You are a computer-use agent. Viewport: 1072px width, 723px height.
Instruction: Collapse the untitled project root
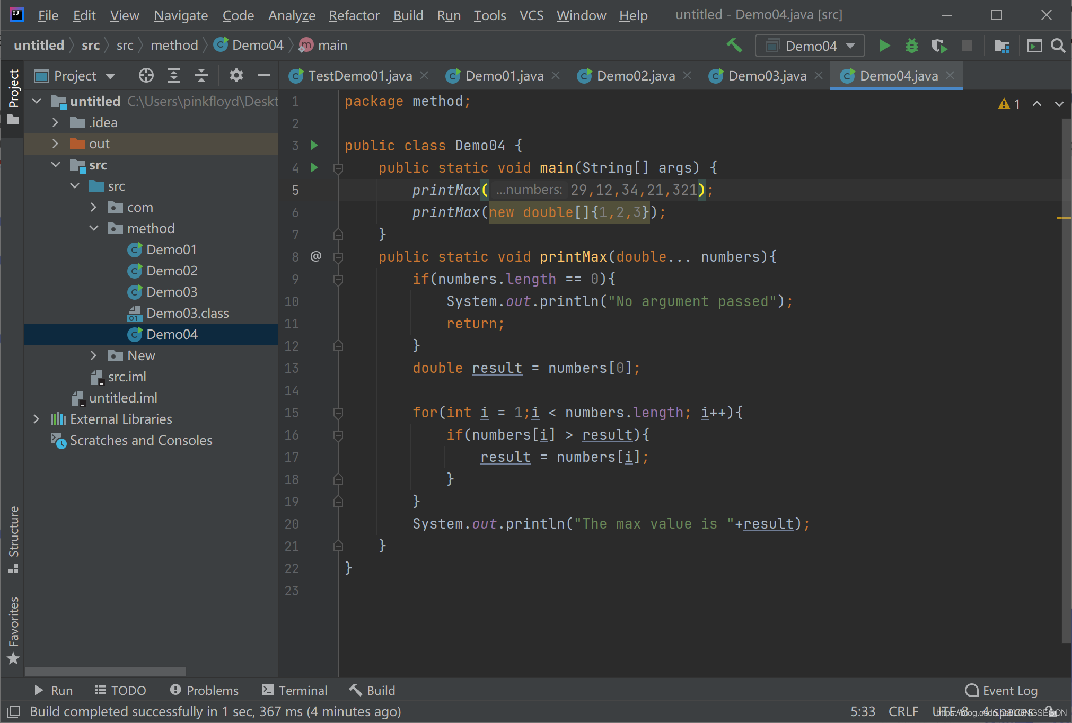click(37, 101)
